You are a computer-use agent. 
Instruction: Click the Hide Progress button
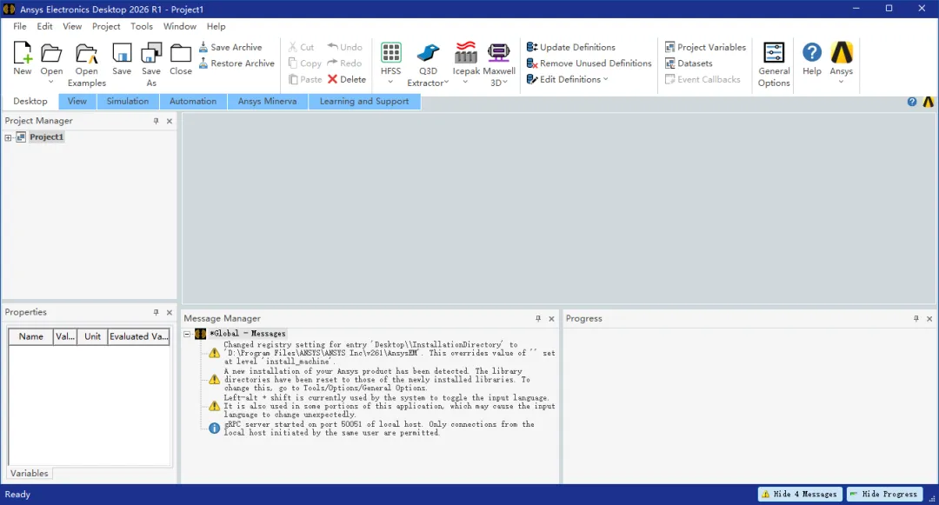[x=884, y=495]
